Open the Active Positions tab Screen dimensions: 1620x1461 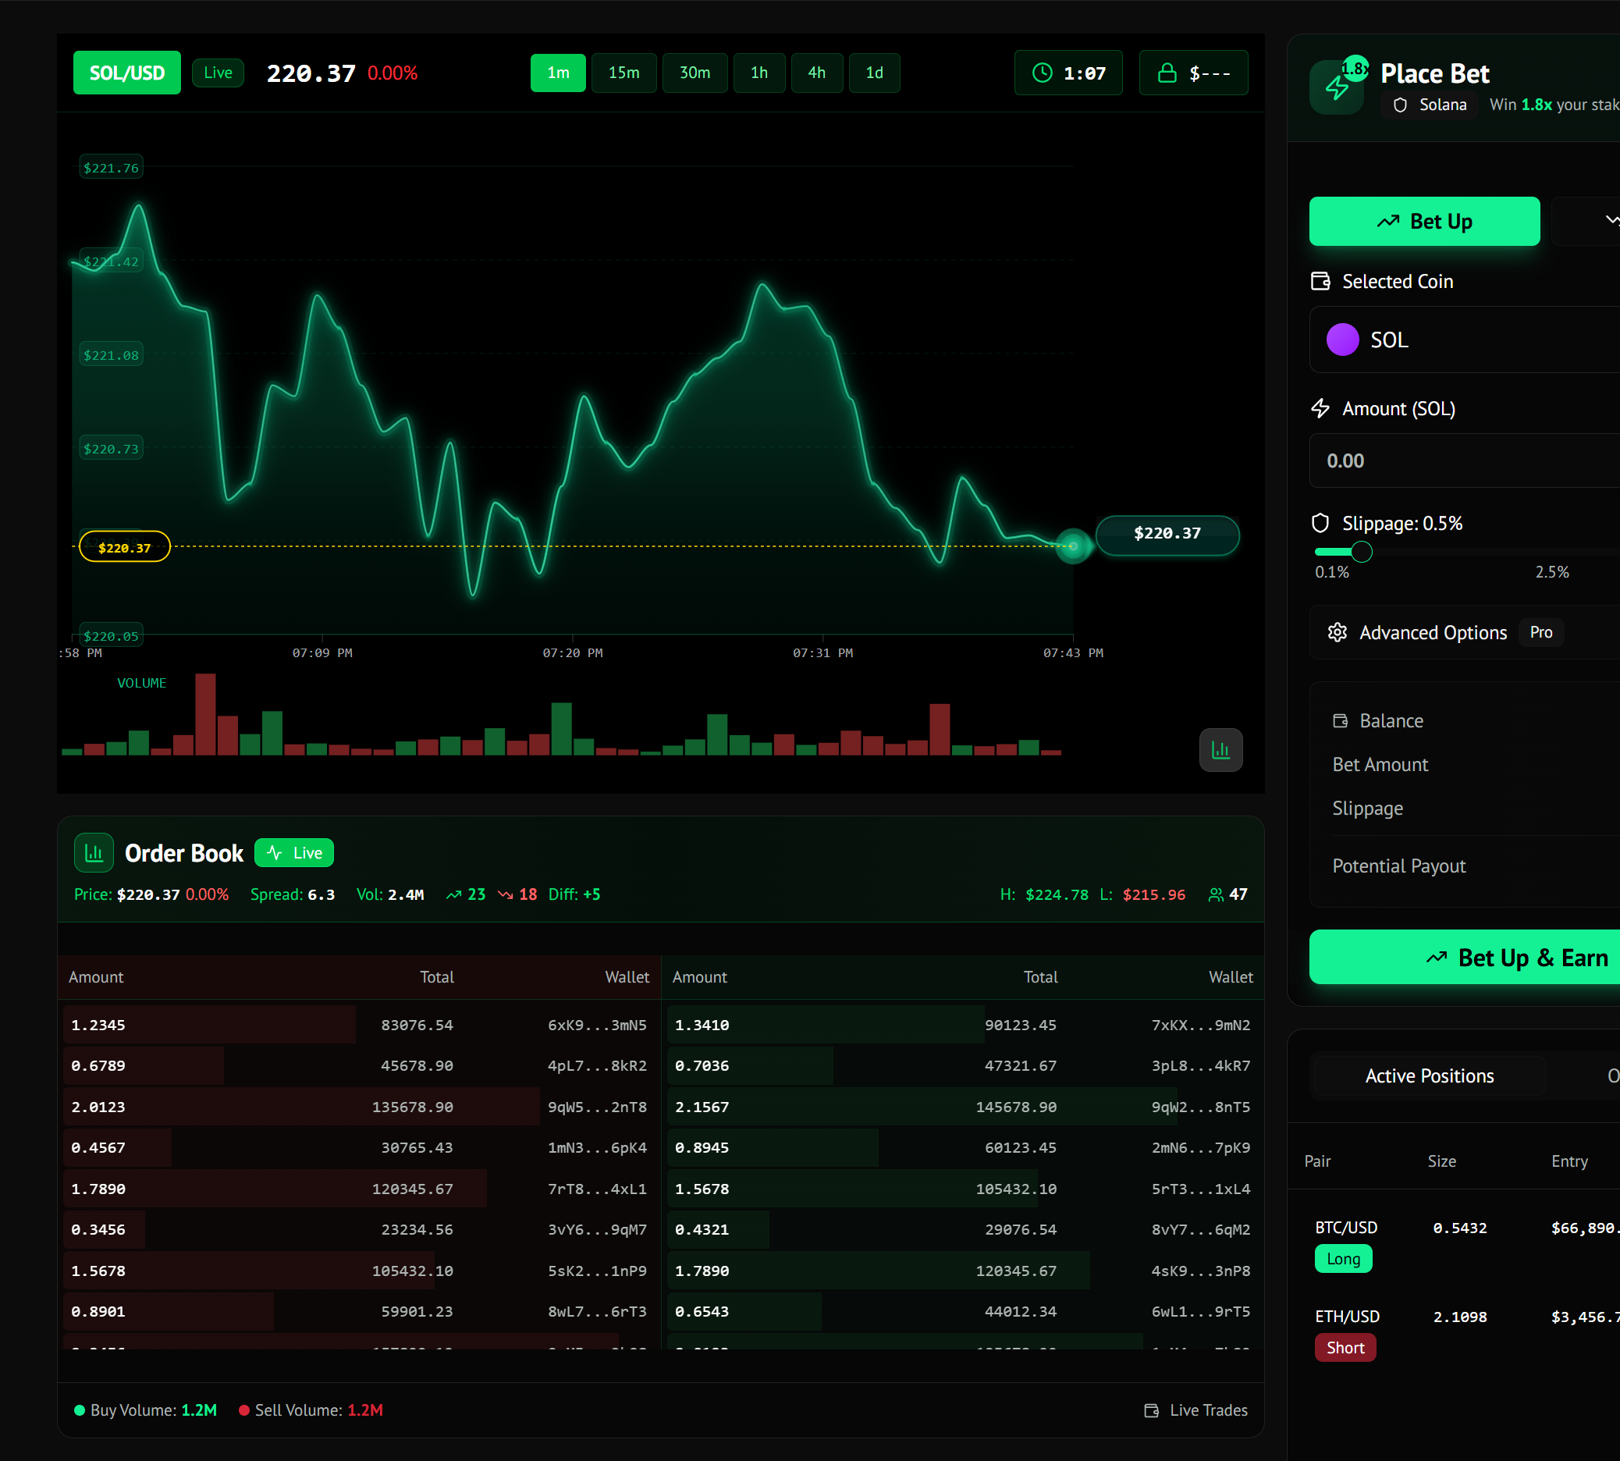1429,1075
